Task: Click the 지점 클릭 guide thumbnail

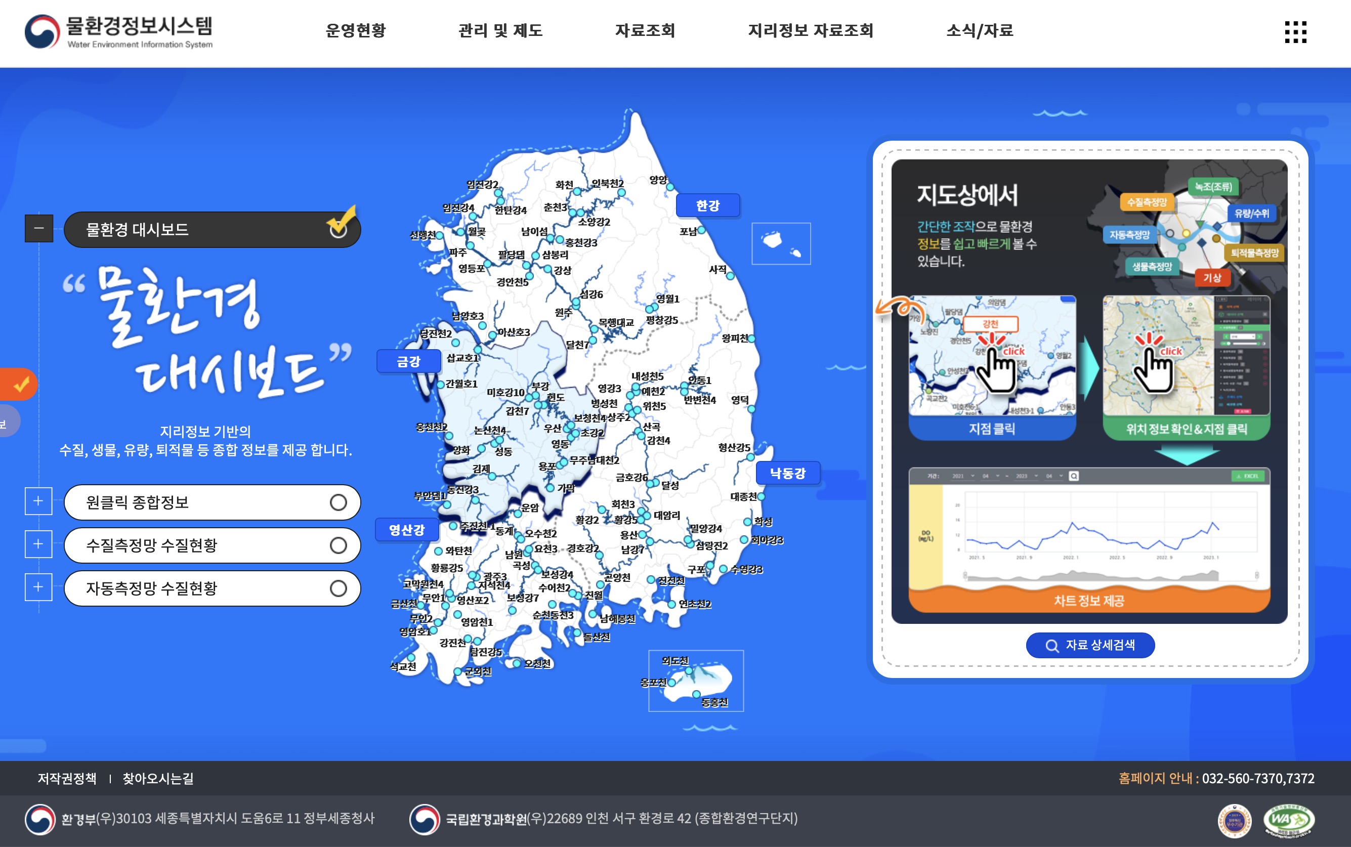Action: [x=992, y=368]
